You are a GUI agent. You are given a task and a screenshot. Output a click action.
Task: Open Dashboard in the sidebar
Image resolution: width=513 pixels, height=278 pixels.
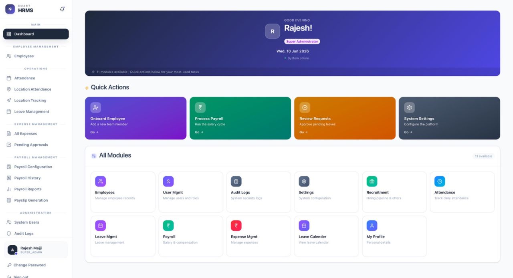point(36,34)
